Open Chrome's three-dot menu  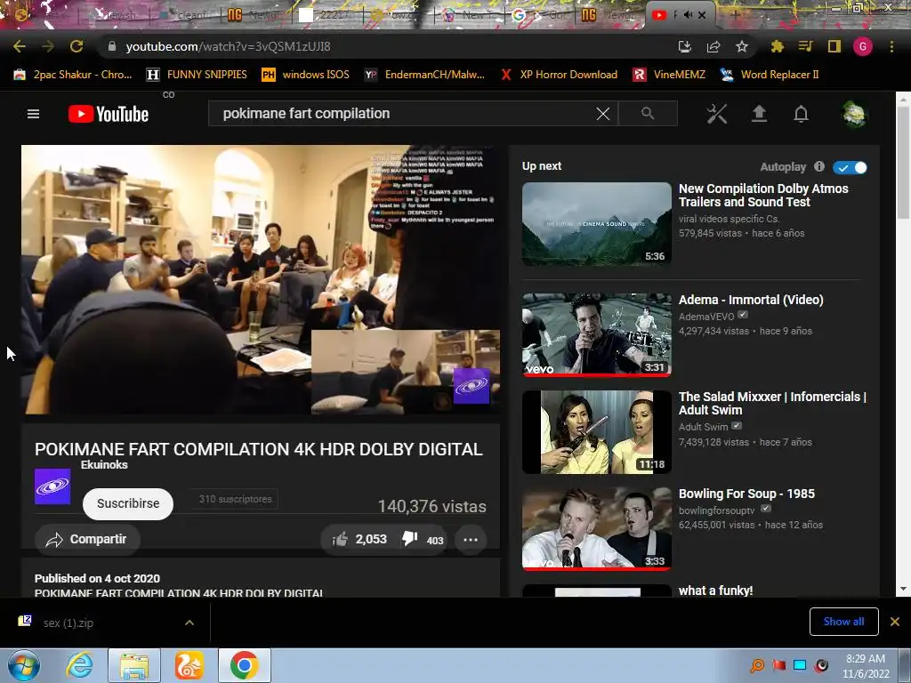(x=891, y=46)
